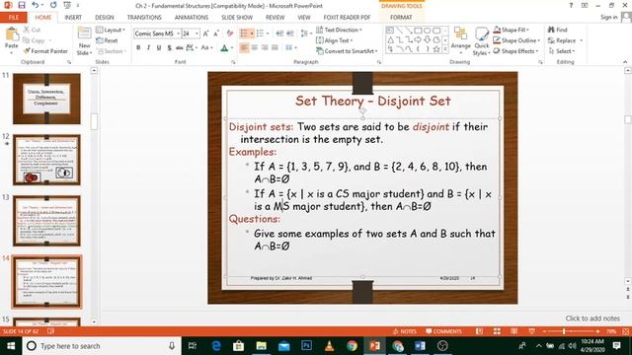Save the presentation with the floppy icon

[x=22, y=5]
